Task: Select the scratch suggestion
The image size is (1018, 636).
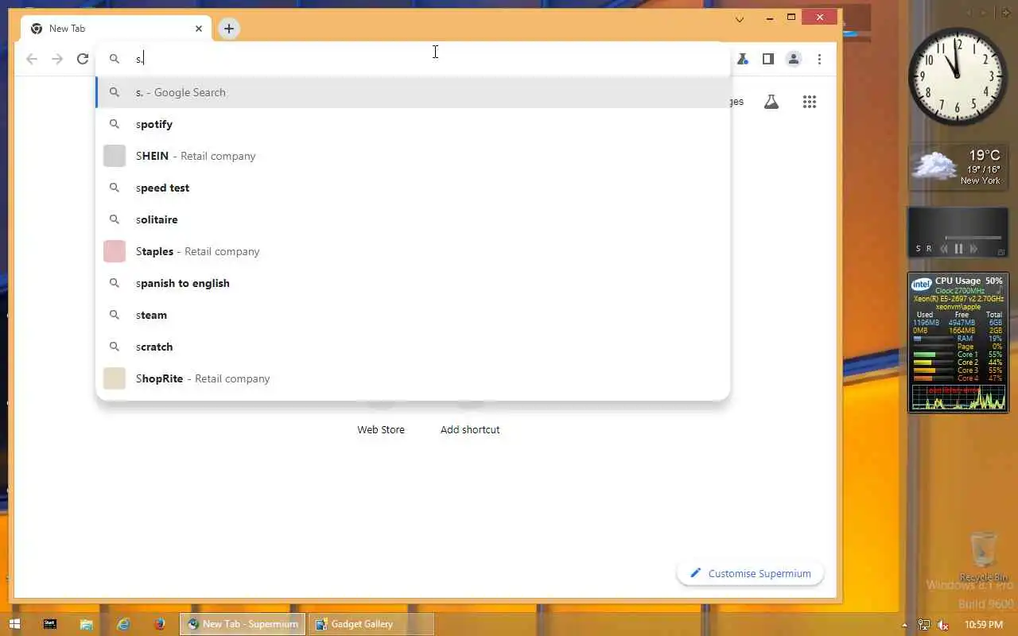Action: [x=413, y=347]
